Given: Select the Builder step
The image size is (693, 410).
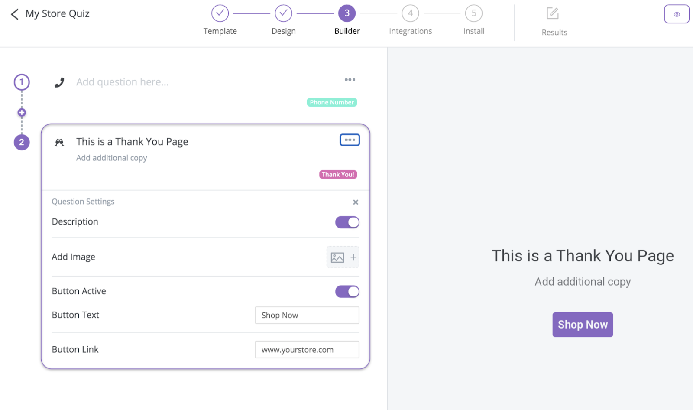Looking at the screenshot, I should [x=347, y=20].
